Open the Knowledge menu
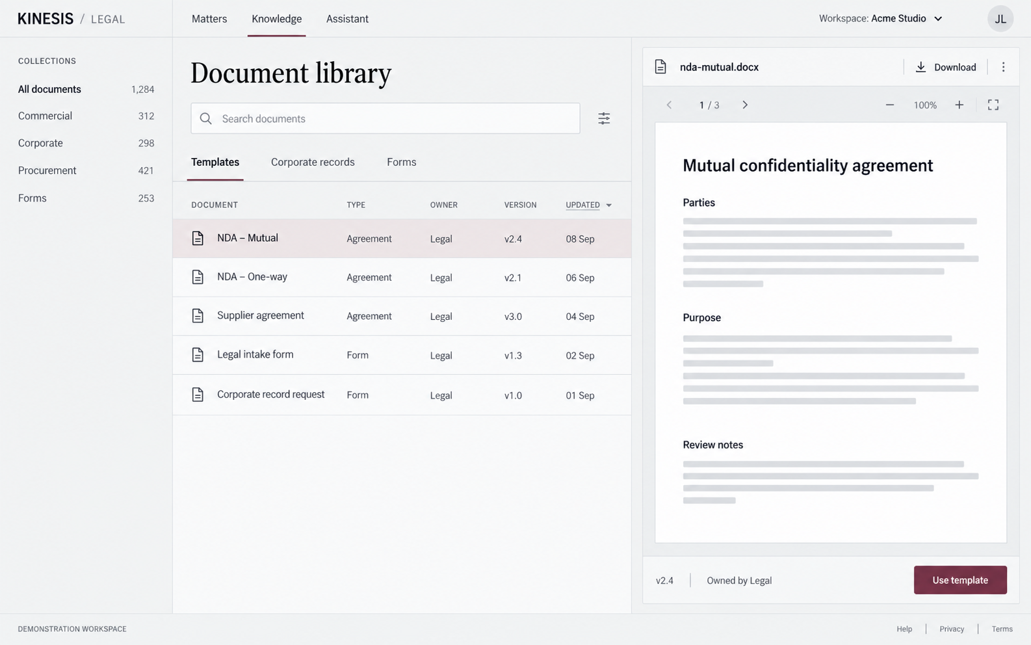This screenshot has width=1031, height=645. (x=276, y=19)
